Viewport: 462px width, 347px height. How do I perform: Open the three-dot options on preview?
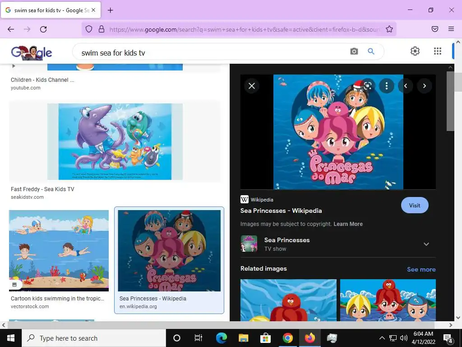point(386,86)
